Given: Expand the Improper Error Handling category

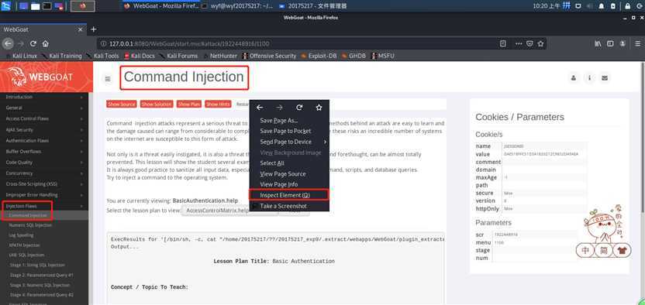Looking at the screenshot, I should click(44, 195).
